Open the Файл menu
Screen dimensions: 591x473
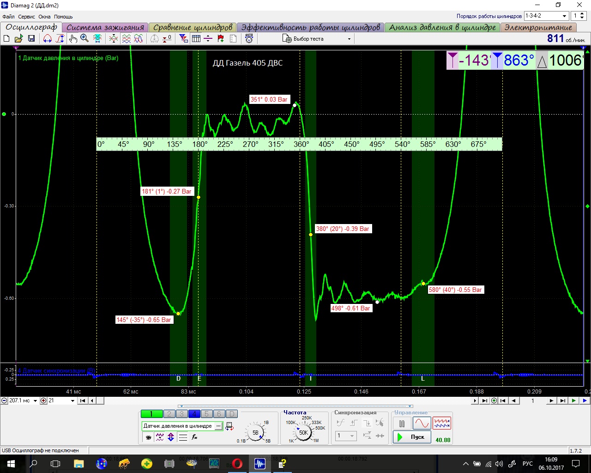[x=8, y=17]
